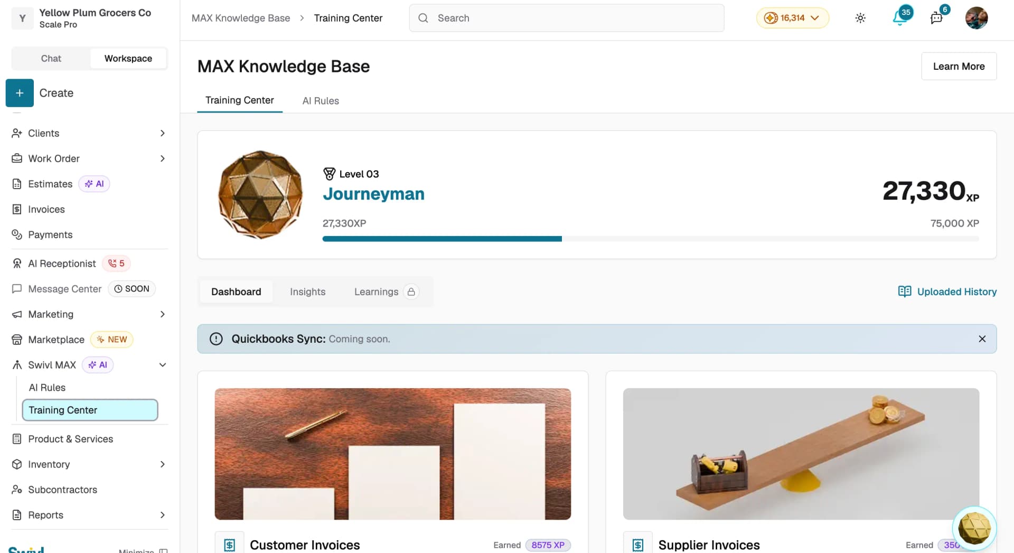Open the Customer Invoices card image
Image resolution: width=1014 pixels, height=553 pixels.
(392, 454)
